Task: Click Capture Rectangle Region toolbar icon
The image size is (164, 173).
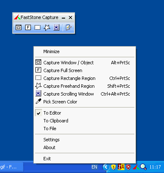Action: [x=37, y=28]
